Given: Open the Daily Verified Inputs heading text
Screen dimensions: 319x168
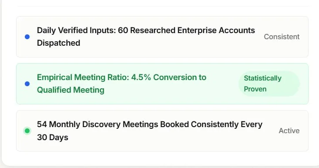Looking at the screenshot, I should (x=146, y=37).
